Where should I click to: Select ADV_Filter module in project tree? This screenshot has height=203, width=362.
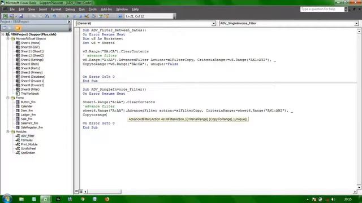(x=28, y=136)
